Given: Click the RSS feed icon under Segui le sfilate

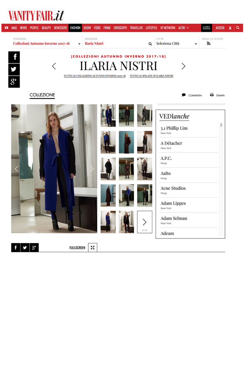Looking at the screenshot, I should click(209, 44).
